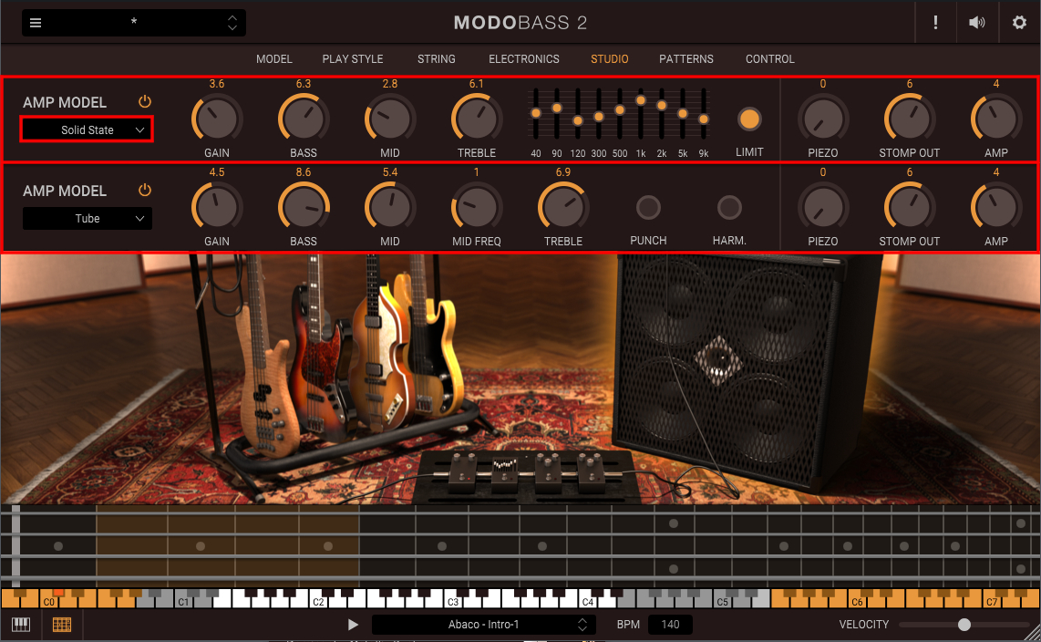The width and height of the screenshot is (1041, 642).
Task: Switch to the ELECTRONICS tab
Action: tap(524, 59)
